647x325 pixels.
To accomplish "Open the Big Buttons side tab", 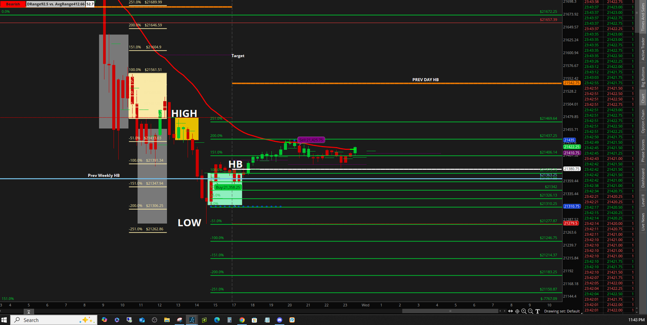I will [x=642, y=77].
